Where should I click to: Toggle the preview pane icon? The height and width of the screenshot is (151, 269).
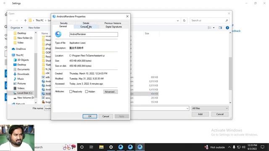coord(220,28)
